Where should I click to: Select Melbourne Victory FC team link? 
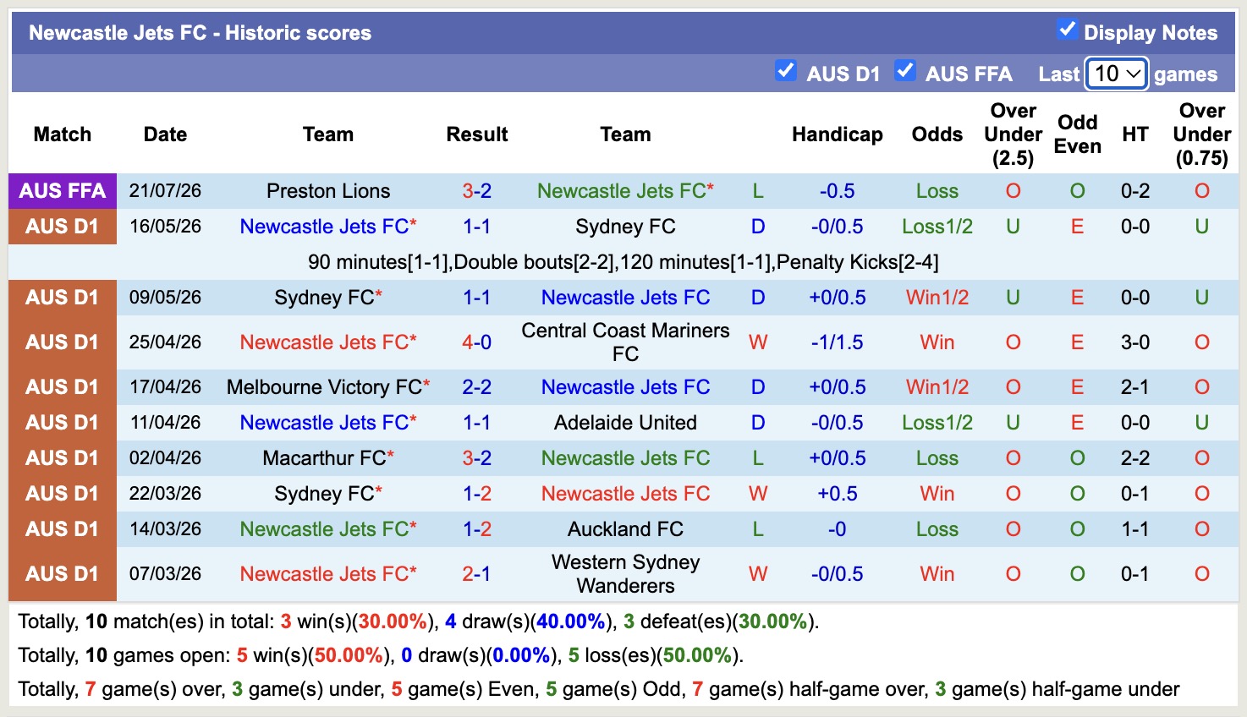(x=325, y=387)
